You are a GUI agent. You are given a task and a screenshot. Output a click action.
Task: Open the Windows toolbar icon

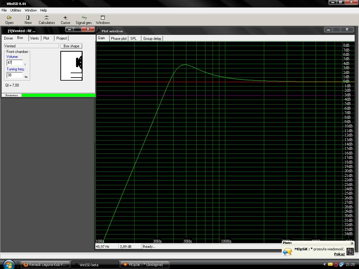tap(103, 20)
